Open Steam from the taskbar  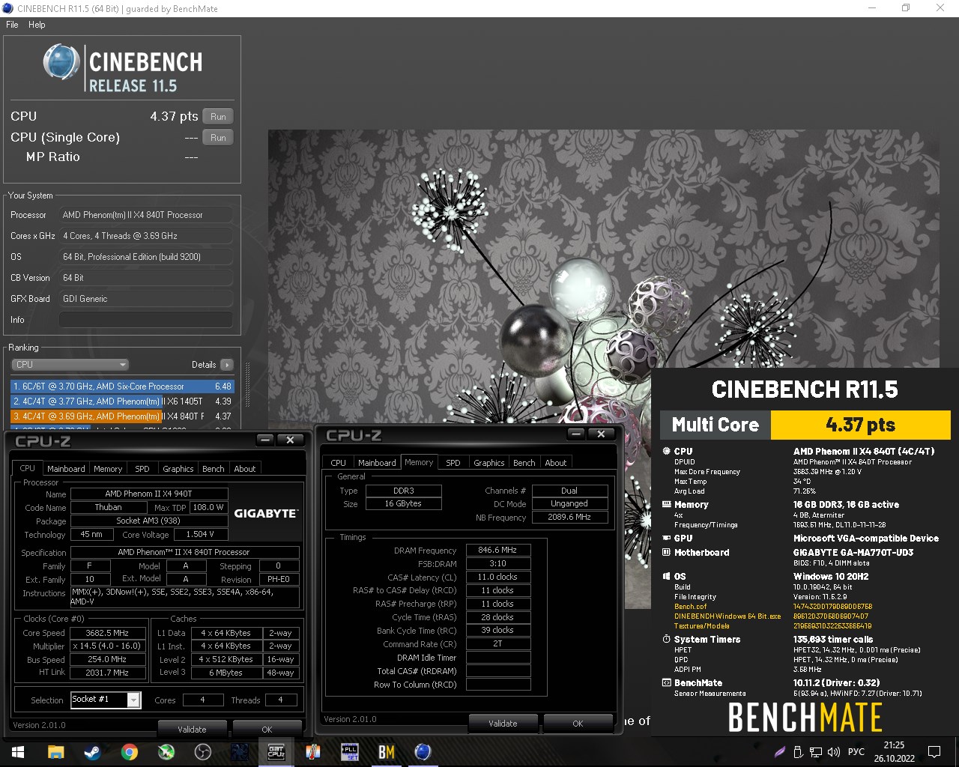(x=93, y=752)
